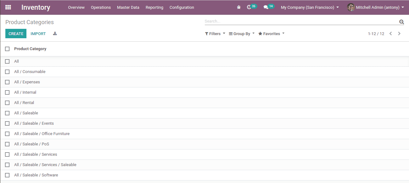Screen dimensions: 409x183
Task: Click the CREATE button
Action: tap(16, 34)
